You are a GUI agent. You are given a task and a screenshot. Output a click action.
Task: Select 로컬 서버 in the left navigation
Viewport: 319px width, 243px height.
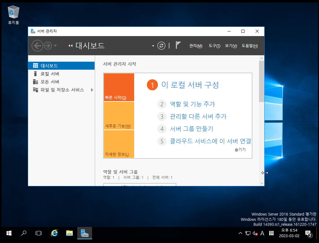(x=62, y=74)
